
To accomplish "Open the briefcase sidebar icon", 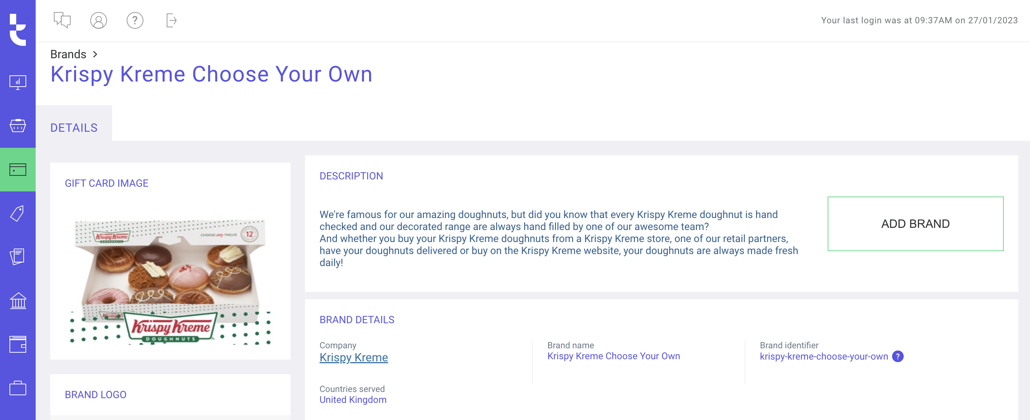I will (x=17, y=388).
